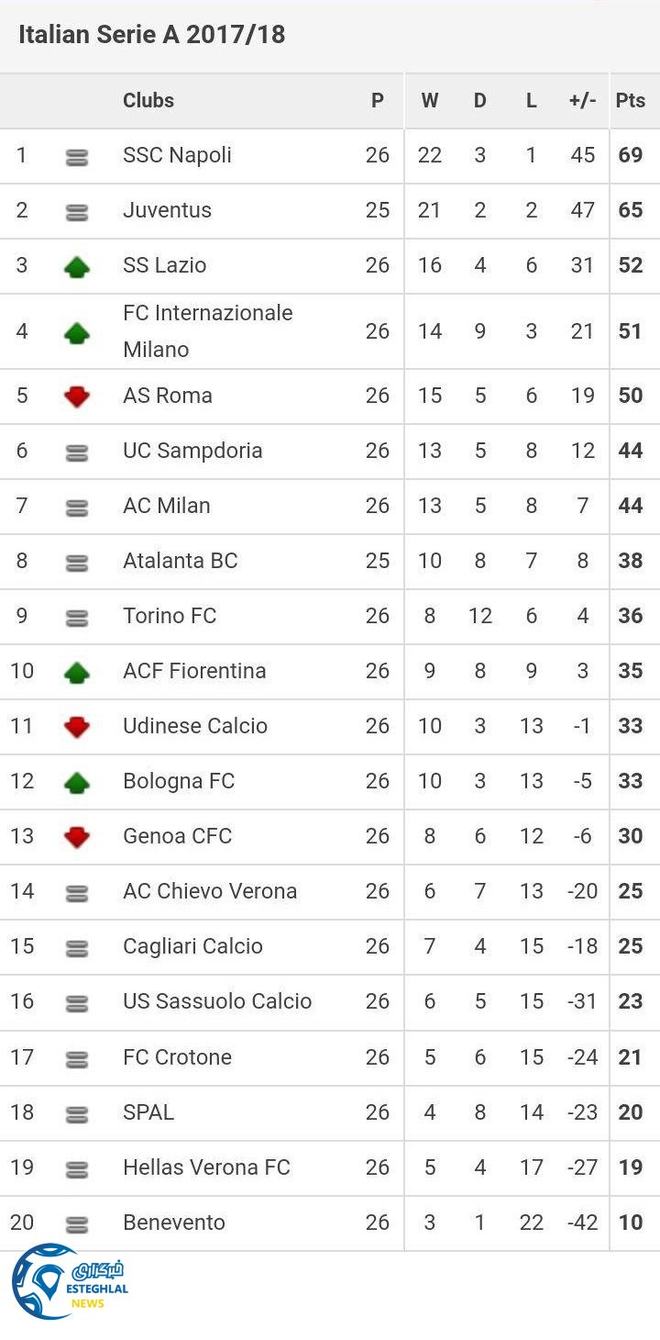This screenshot has width=660, height=1340.
Task: Click the +/- column header
Action: [582, 101]
